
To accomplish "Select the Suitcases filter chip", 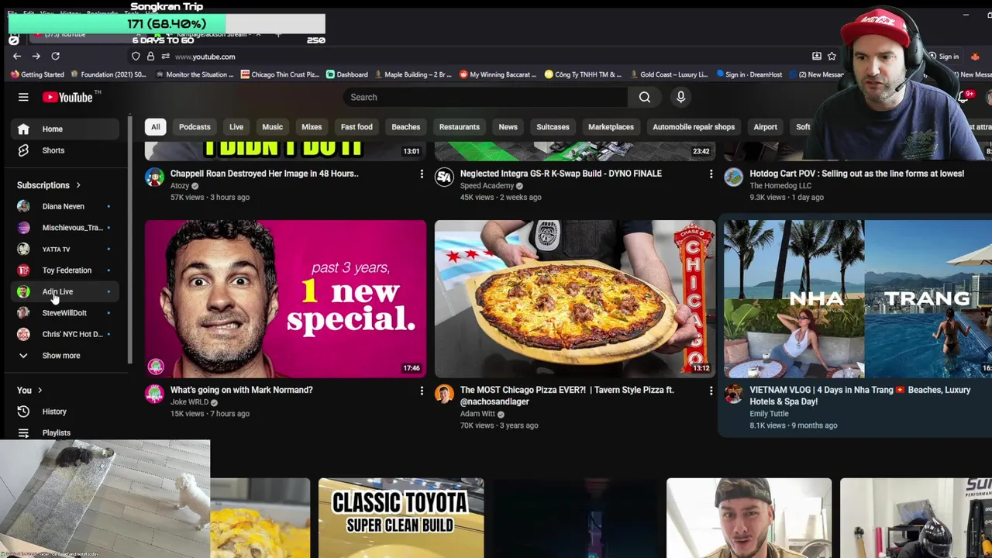I will point(553,127).
